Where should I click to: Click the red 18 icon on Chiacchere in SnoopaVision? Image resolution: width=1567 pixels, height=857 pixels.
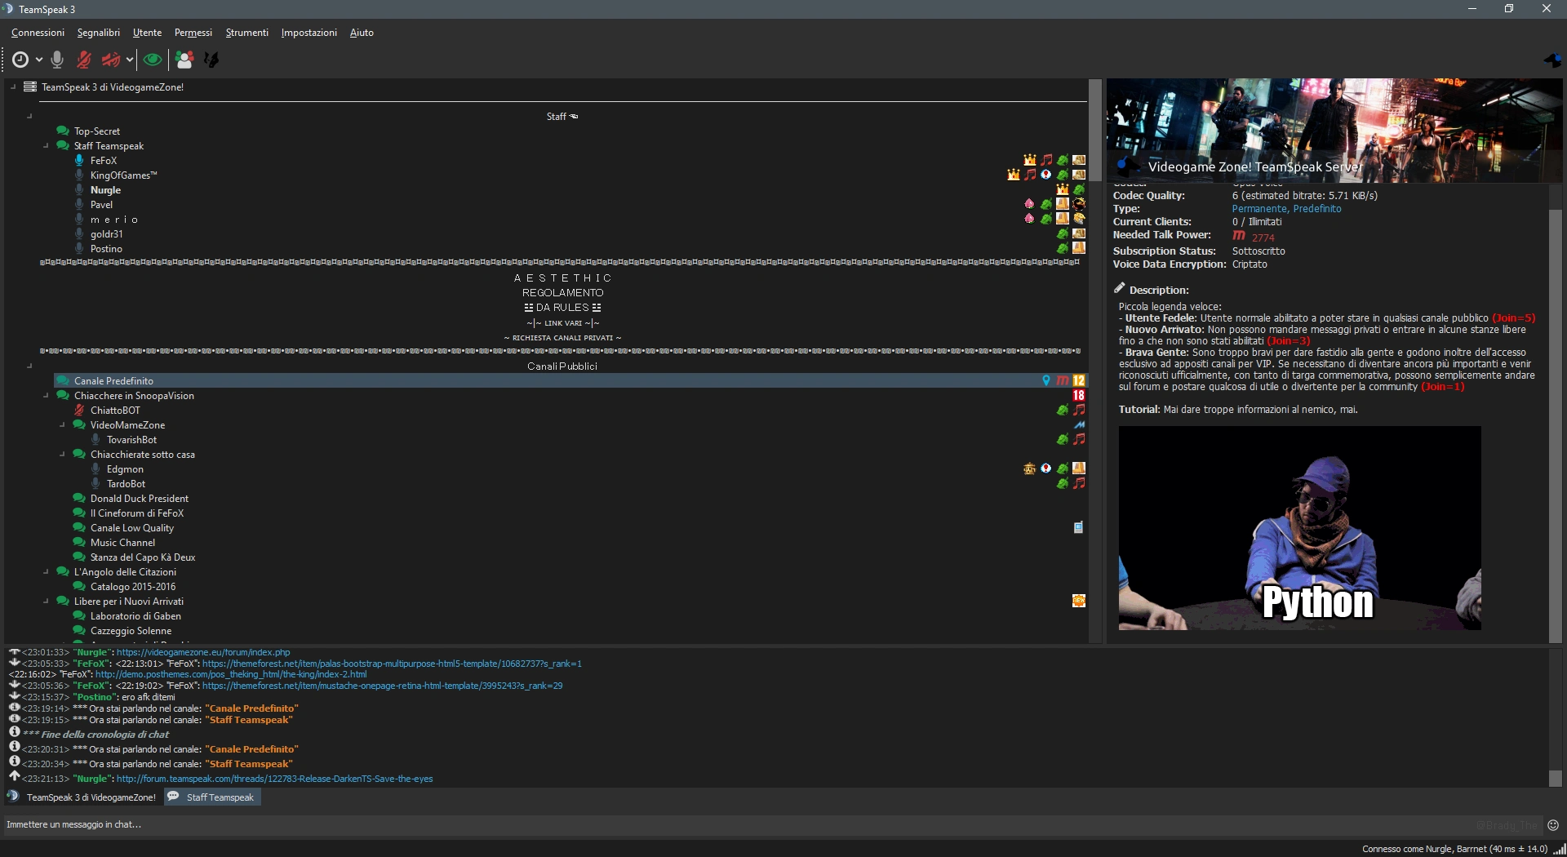(x=1079, y=395)
